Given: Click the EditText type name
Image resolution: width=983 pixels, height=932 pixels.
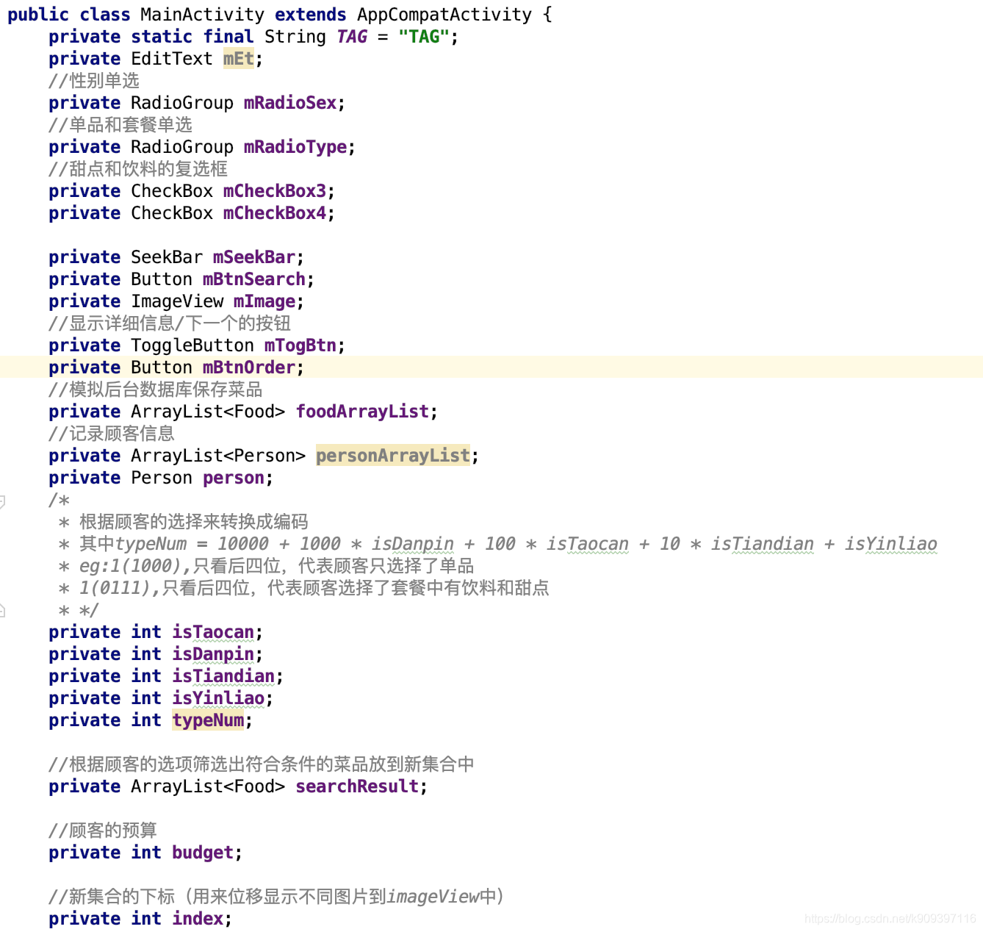Looking at the screenshot, I should (172, 59).
